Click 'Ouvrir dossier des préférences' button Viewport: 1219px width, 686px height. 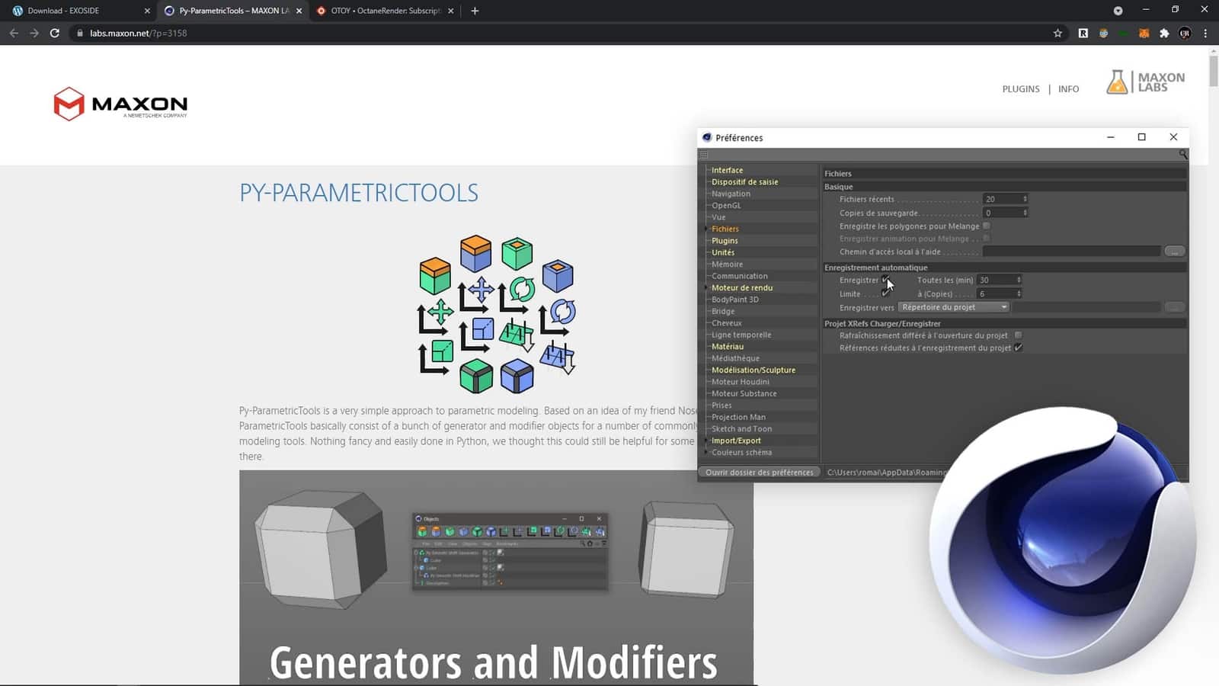[x=759, y=471]
